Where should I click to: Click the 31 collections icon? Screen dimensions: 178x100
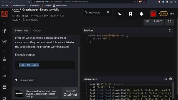(23, 16)
